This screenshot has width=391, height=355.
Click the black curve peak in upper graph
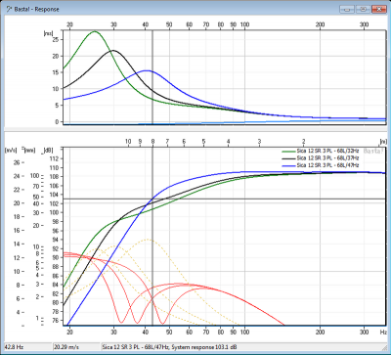[x=112, y=50]
